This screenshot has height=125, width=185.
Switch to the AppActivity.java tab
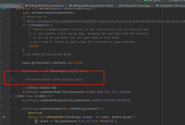[x=10, y=5]
